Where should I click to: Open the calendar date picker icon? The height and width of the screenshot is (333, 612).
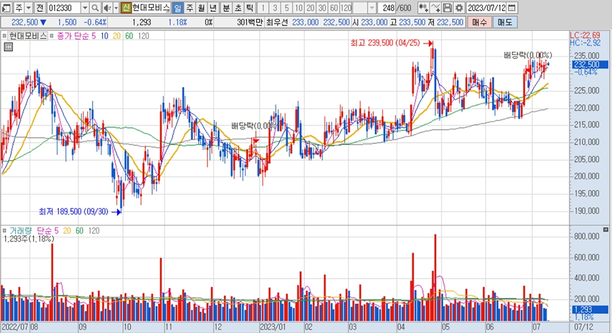pos(512,7)
